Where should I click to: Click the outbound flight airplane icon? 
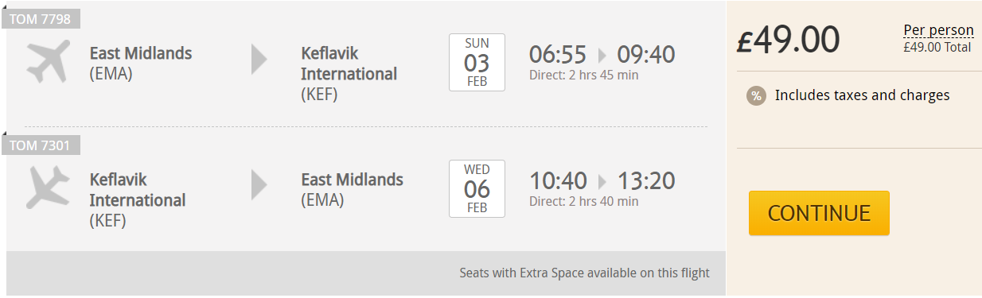[x=49, y=62]
